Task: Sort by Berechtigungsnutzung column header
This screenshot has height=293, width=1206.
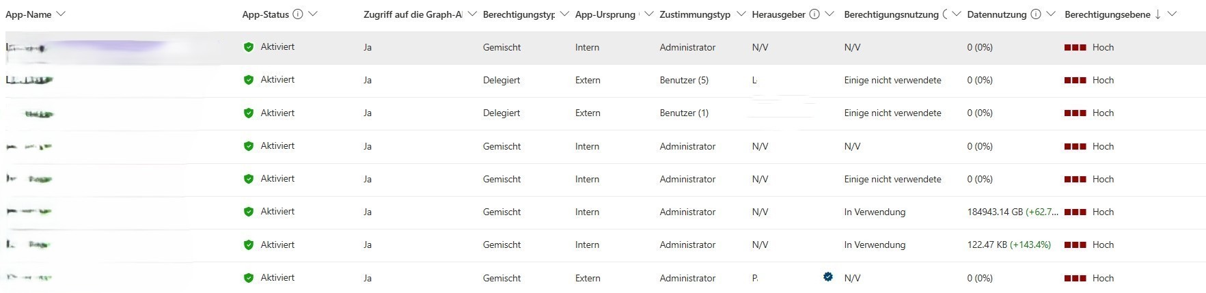Action: (x=891, y=14)
